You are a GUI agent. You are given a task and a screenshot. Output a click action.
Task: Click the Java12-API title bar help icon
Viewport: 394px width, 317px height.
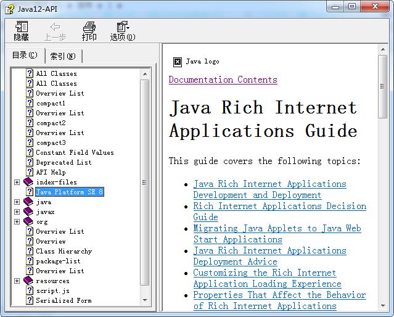(x=10, y=9)
